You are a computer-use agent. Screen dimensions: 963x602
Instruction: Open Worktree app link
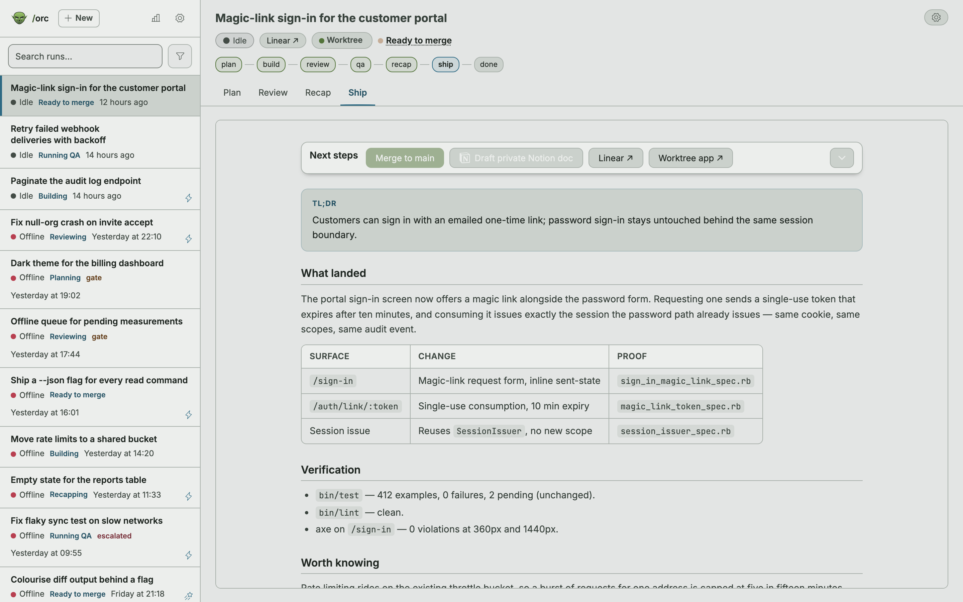coord(690,158)
